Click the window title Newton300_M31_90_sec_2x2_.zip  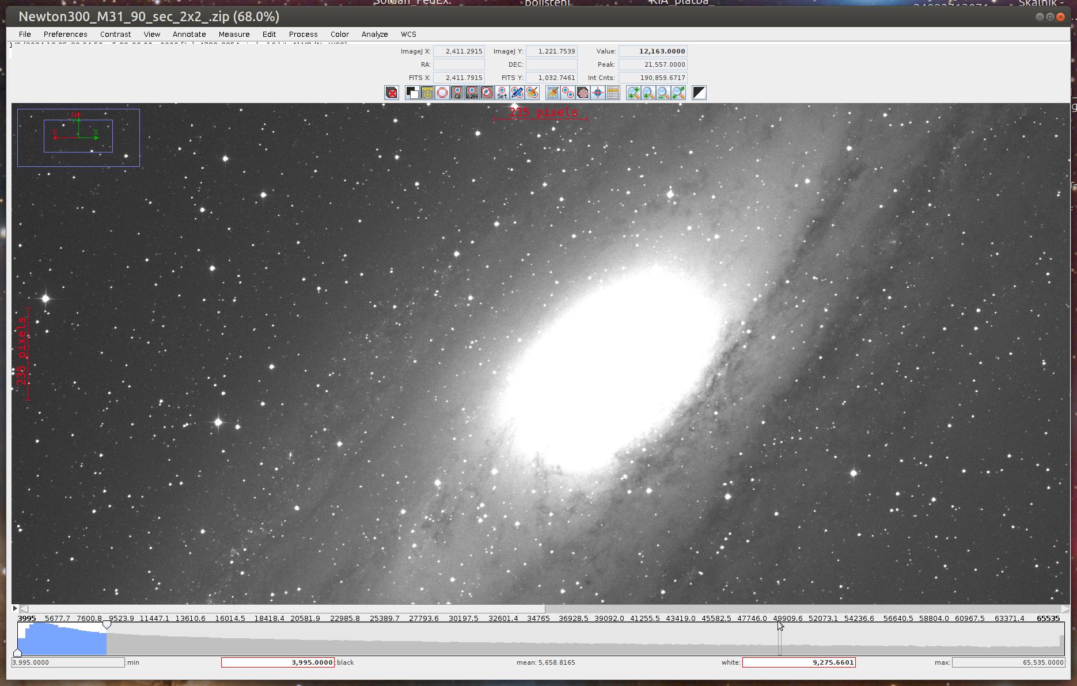point(124,17)
